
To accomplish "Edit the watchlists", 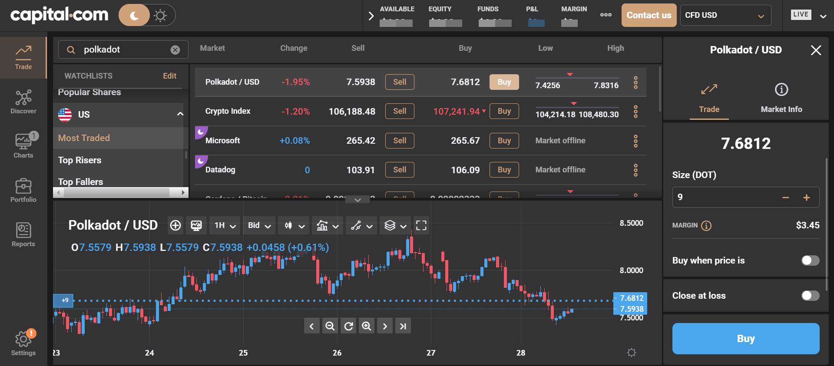I will 169,76.
